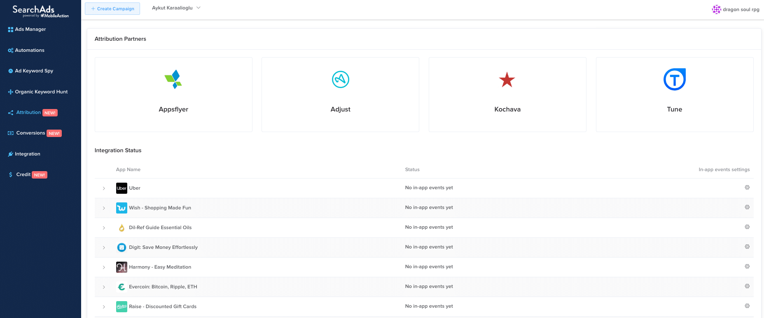
Task: Click the dragon soul rpg app icon
Action: point(717,9)
